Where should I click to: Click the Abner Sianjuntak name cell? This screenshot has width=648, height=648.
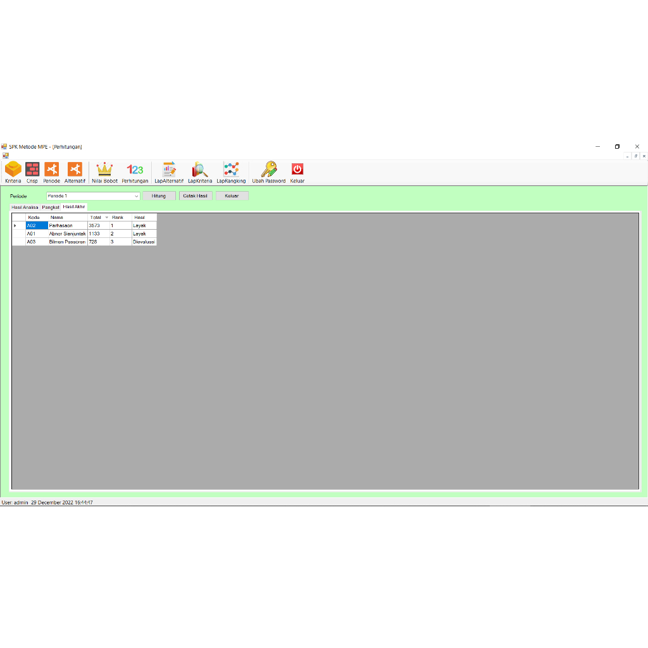pos(67,234)
